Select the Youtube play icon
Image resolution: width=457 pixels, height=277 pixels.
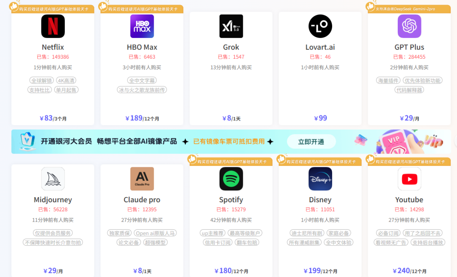(409, 179)
